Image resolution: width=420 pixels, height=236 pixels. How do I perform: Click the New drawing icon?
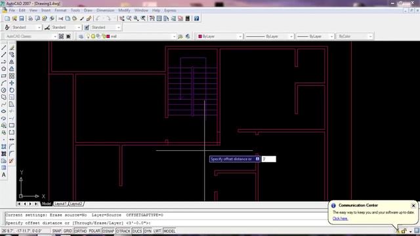[x=7, y=18]
